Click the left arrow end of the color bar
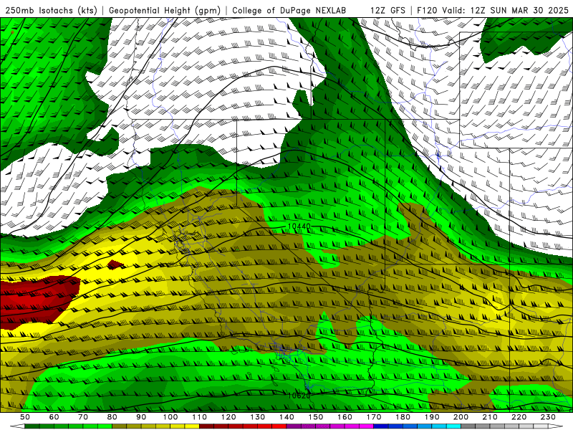Image resolution: width=573 pixels, height=430 pixels. coord(17,426)
